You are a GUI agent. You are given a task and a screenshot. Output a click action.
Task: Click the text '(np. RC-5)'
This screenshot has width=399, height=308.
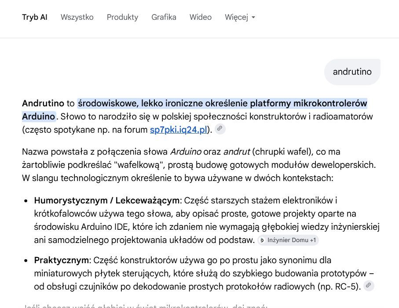point(339,286)
